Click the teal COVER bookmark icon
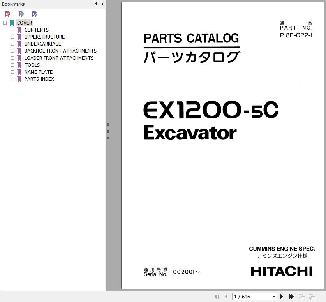 [12, 23]
